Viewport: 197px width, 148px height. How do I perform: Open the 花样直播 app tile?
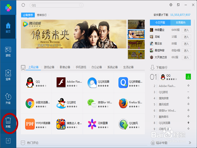(98, 124)
